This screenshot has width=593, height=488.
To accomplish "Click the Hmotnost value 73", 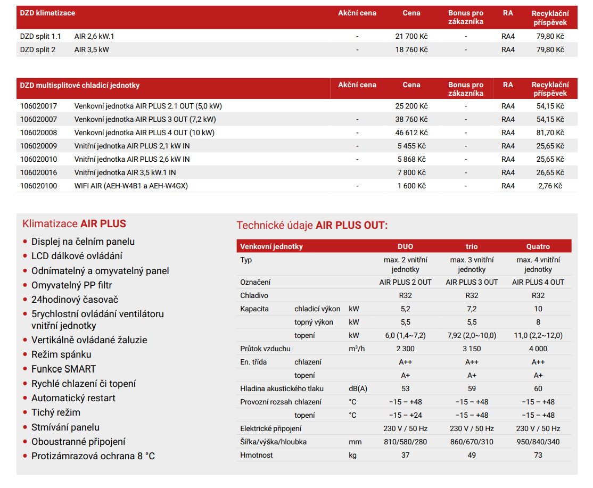I will point(538,455).
